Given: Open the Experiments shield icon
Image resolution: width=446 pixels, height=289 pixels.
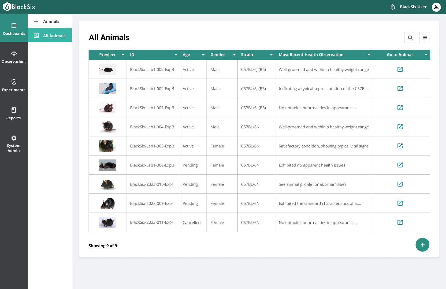Looking at the screenshot, I should [x=14, y=85].
